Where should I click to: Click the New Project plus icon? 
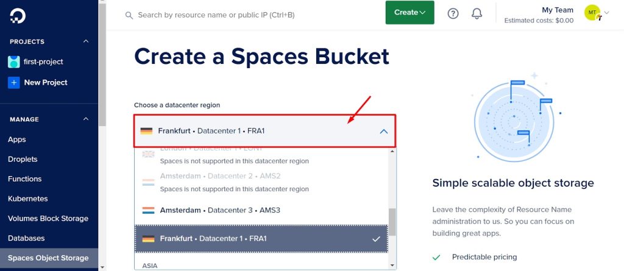tap(14, 82)
